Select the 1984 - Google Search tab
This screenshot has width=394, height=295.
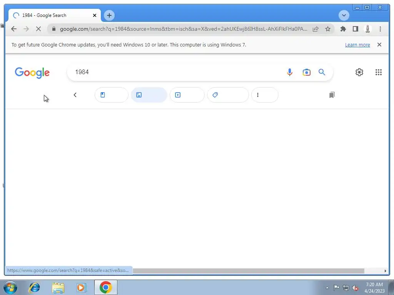pos(55,15)
